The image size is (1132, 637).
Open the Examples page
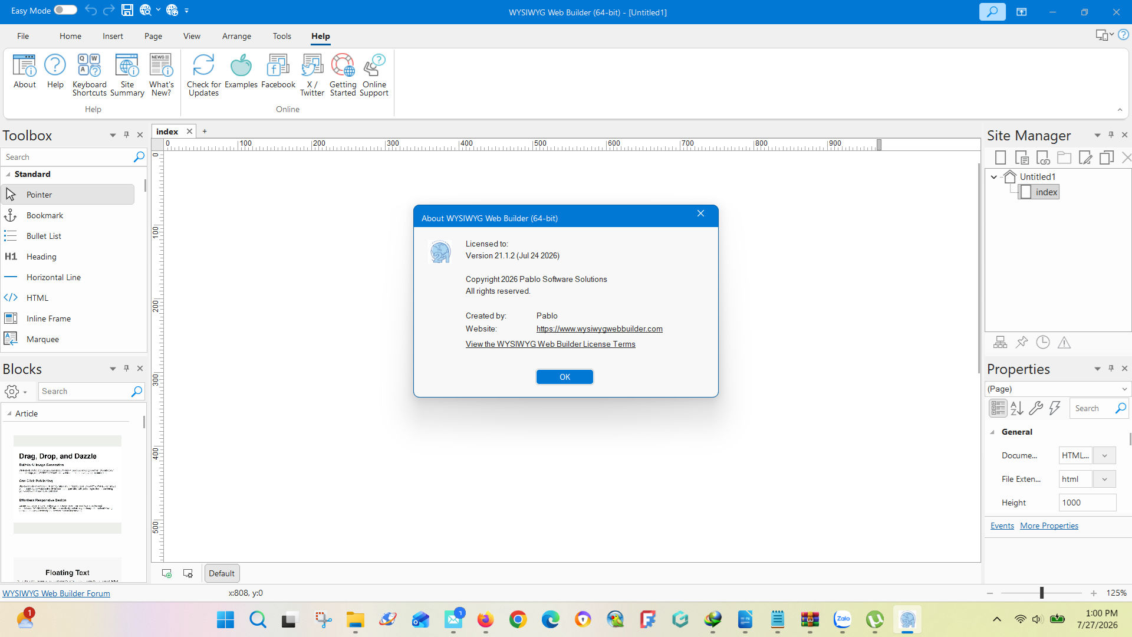tap(241, 72)
